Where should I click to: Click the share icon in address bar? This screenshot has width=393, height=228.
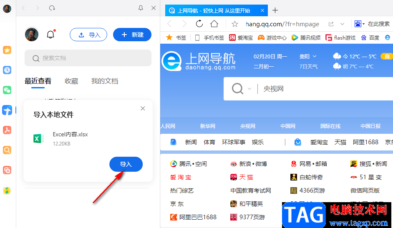click(x=331, y=24)
